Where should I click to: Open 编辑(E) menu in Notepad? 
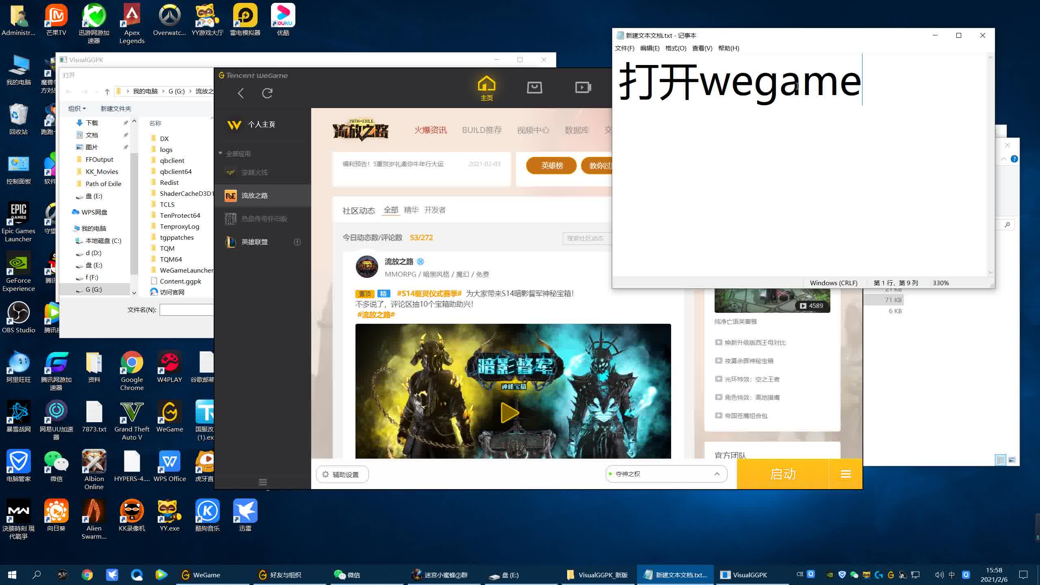click(650, 48)
